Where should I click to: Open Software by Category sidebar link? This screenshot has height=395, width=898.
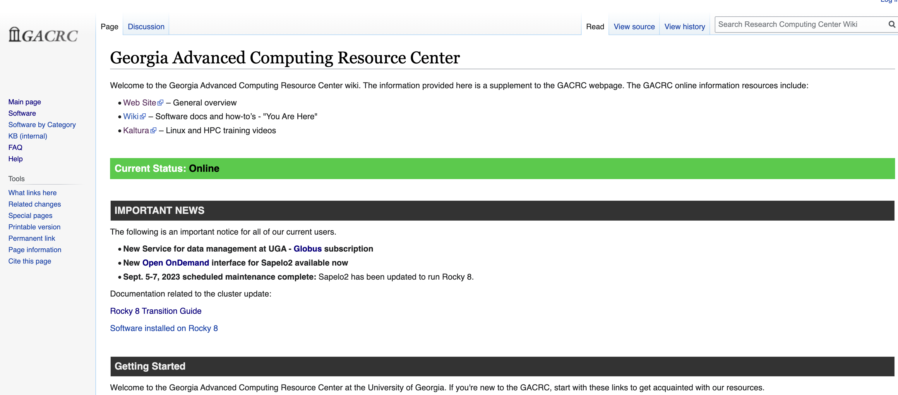pos(42,124)
